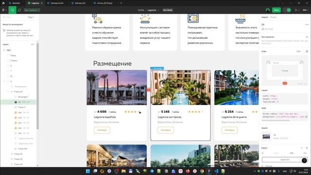The width and height of the screenshot is (311, 175).
Task: Select the 1921 top-level layer
Action: point(9,50)
